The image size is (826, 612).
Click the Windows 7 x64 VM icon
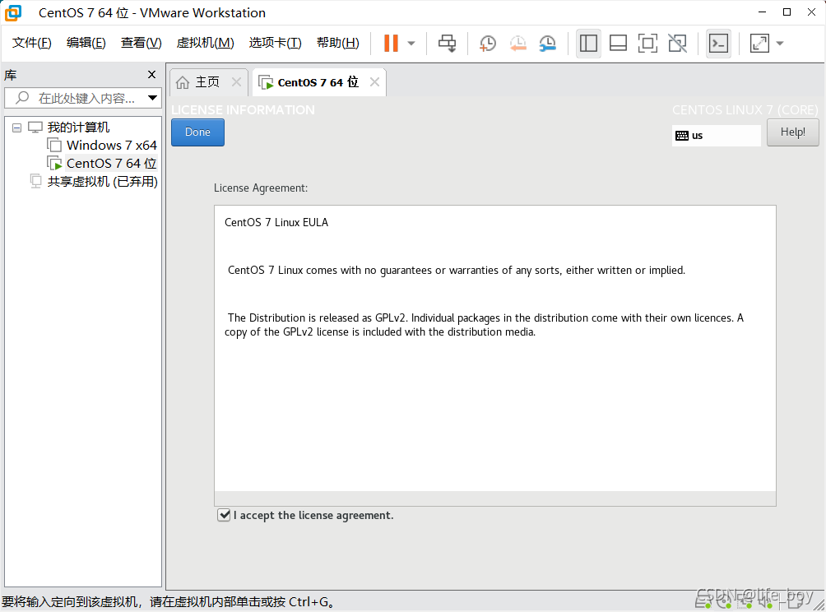pyautogui.click(x=54, y=145)
